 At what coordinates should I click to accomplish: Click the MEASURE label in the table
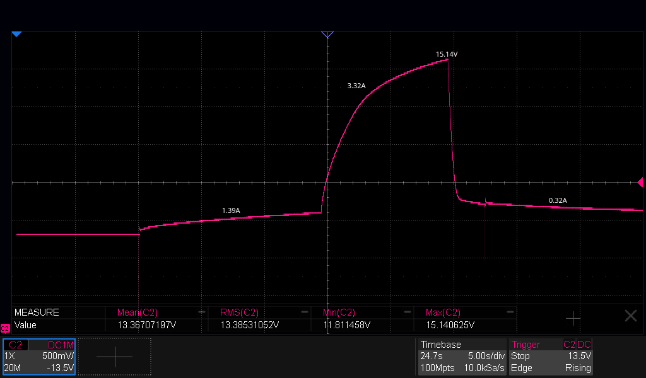click(x=37, y=312)
